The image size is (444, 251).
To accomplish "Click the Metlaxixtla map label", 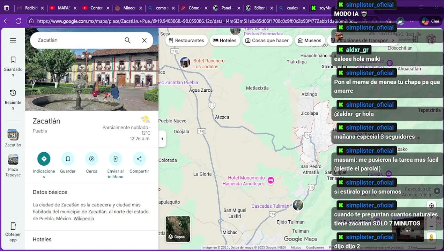I will point(257,88).
